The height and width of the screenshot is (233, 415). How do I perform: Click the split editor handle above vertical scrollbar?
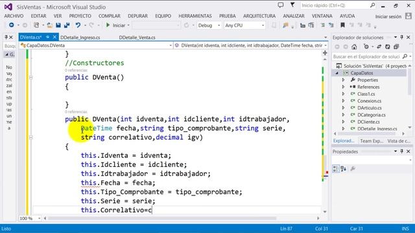325,53
